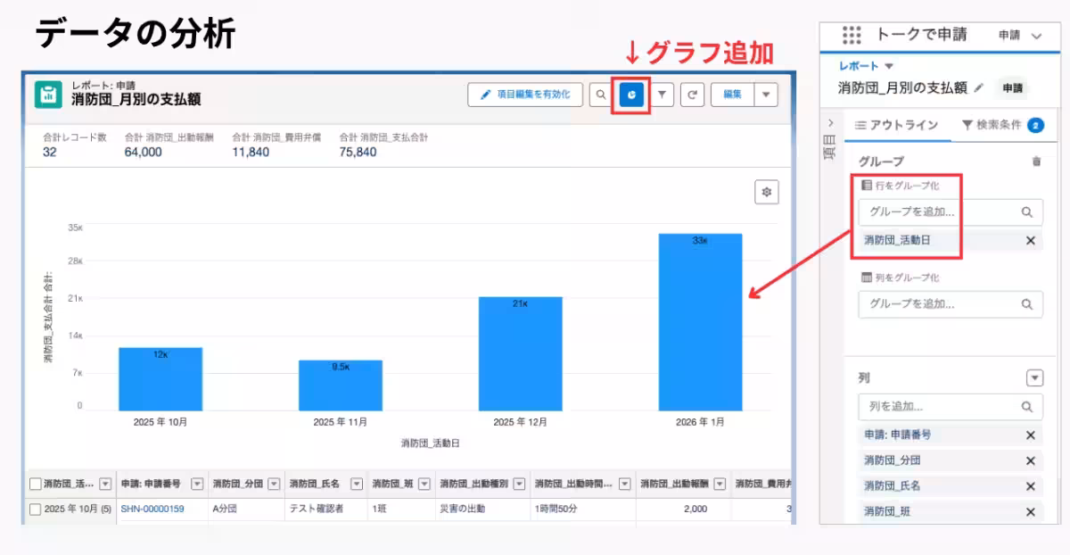This screenshot has width=1070, height=555.
Task: Open the 列 section dropdown menu
Action: pyautogui.click(x=1034, y=378)
